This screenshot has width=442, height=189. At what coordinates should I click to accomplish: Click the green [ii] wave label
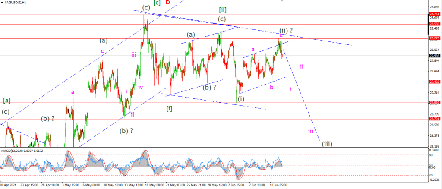(x=223, y=10)
